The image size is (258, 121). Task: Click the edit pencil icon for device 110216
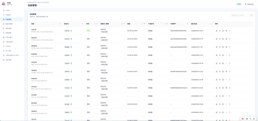(216, 31)
